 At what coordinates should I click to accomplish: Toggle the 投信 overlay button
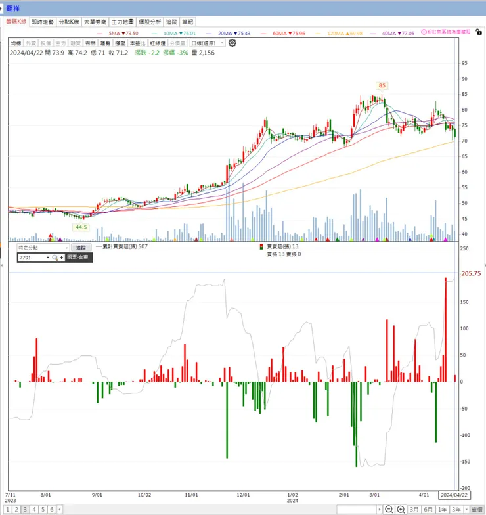(46, 43)
